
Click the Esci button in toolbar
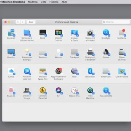pos(31,22)
